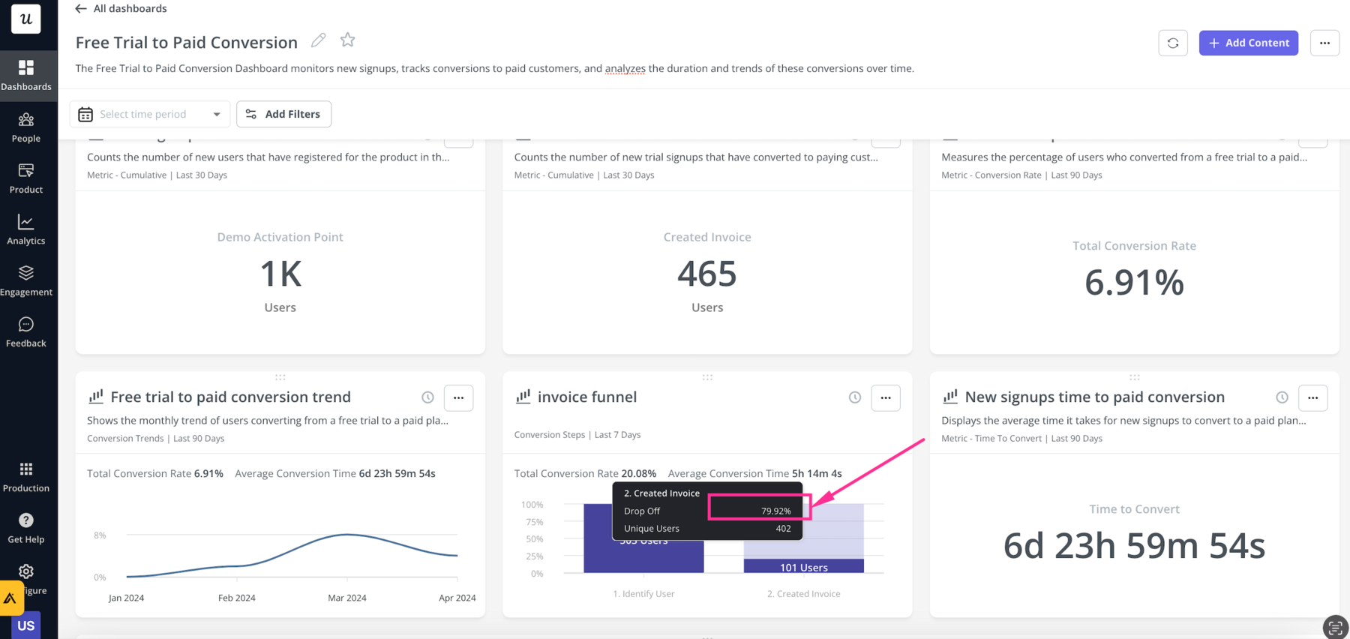Open the Production environment switcher

(26, 477)
